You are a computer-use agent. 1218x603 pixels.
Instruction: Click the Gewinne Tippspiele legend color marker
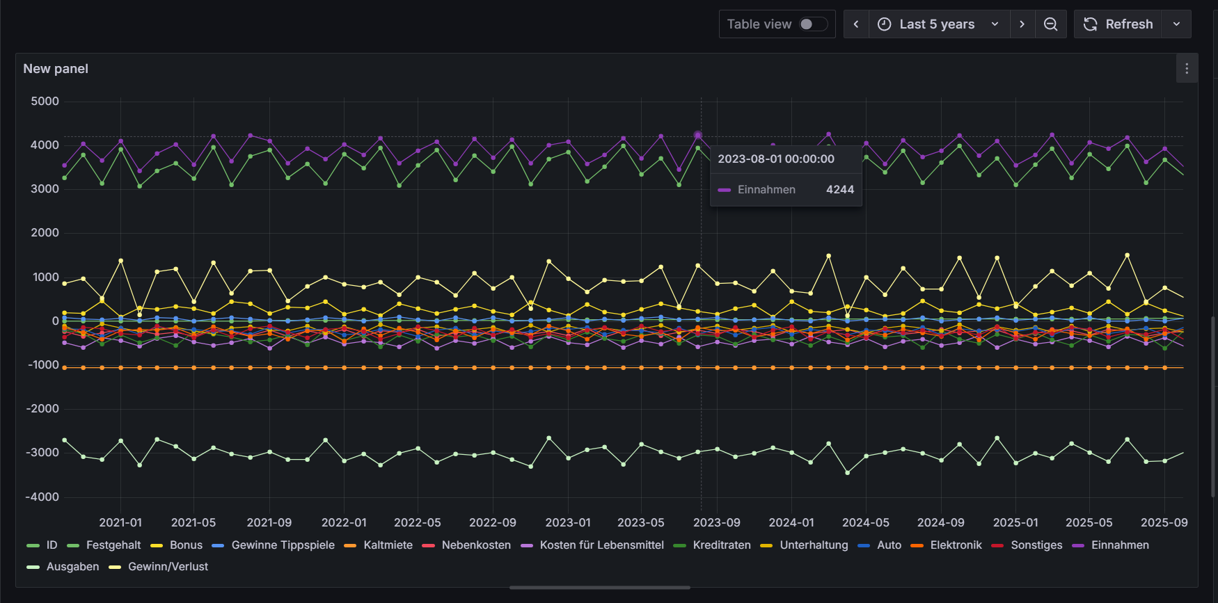click(x=218, y=545)
